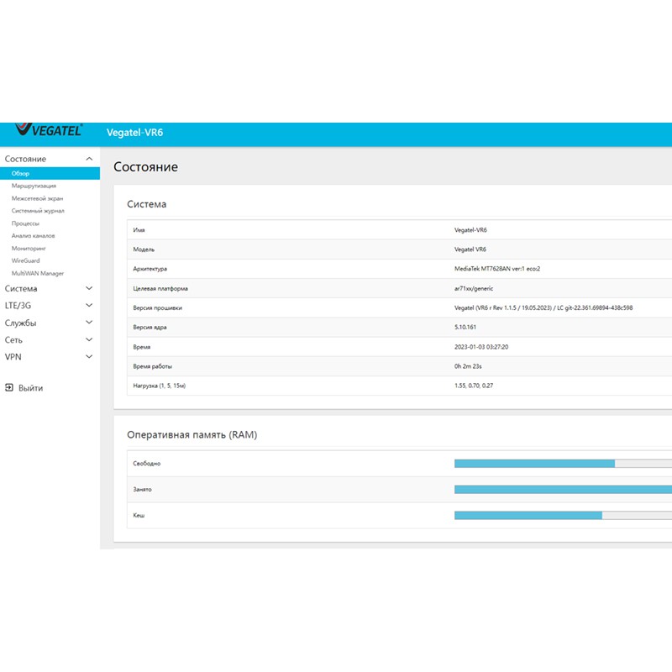Open Анализ каналов page
Image resolution: width=672 pixels, height=672 pixels.
pyautogui.click(x=34, y=236)
